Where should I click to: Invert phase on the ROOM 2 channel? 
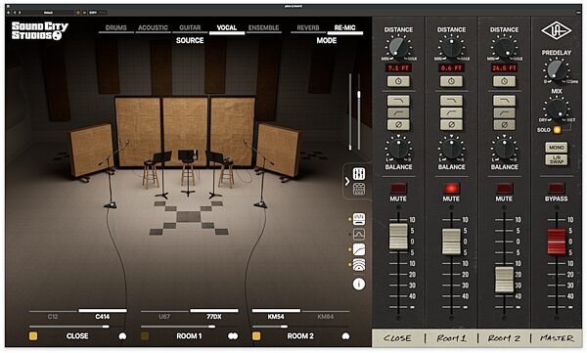point(504,124)
